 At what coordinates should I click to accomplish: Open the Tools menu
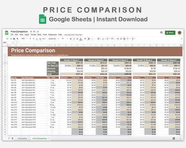tap(45, 34)
